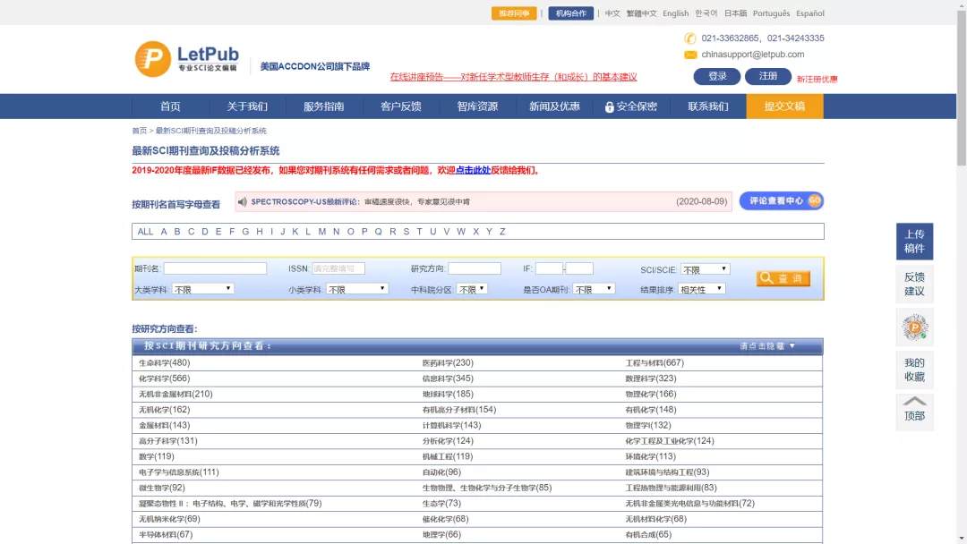The height and width of the screenshot is (544, 967).
Task: Open the QR code icon in right sidebar
Action: point(914,327)
